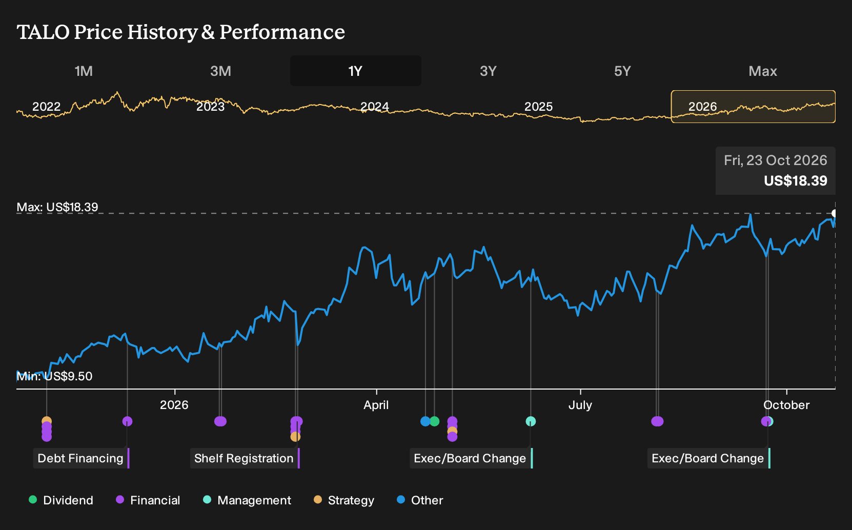Viewport: 852px width, 530px height.
Task: Toggle the Strategy legend filter
Action: tap(344, 500)
